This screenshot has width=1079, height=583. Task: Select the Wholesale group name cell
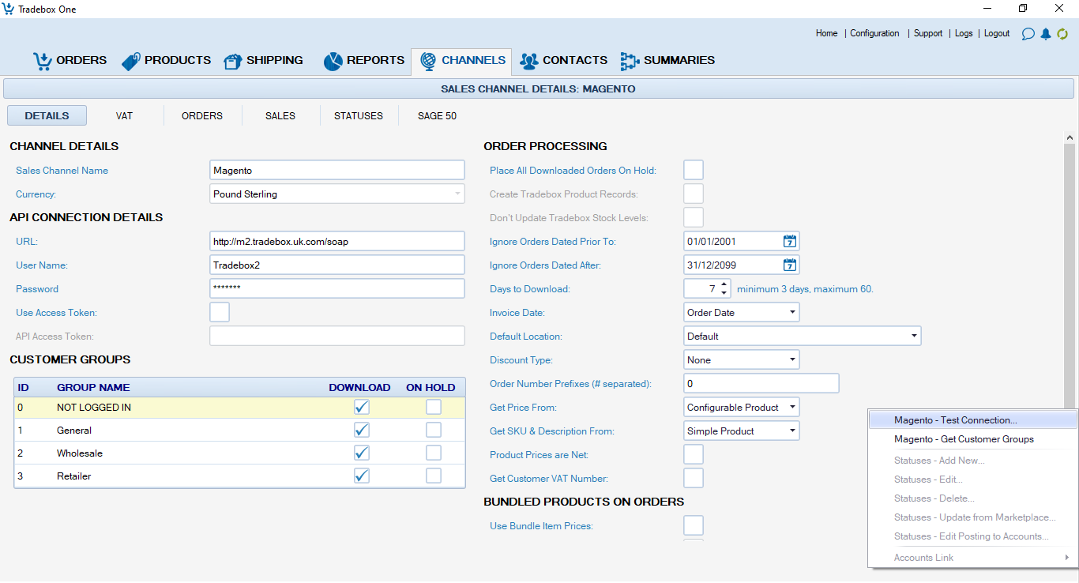[x=80, y=453]
